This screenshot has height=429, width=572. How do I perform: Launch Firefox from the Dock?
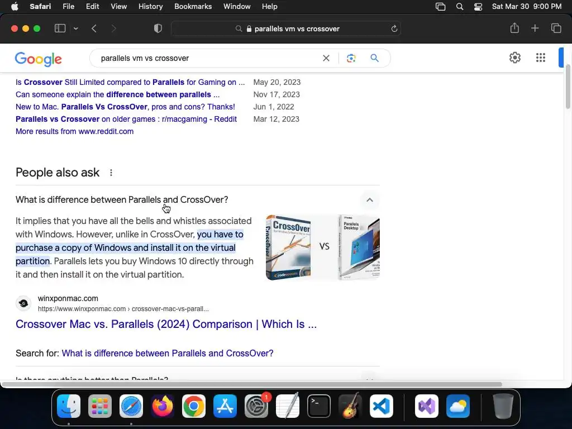163,406
